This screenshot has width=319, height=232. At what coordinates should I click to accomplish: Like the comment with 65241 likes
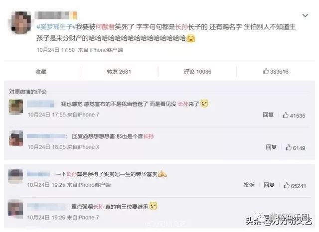coord(295,186)
